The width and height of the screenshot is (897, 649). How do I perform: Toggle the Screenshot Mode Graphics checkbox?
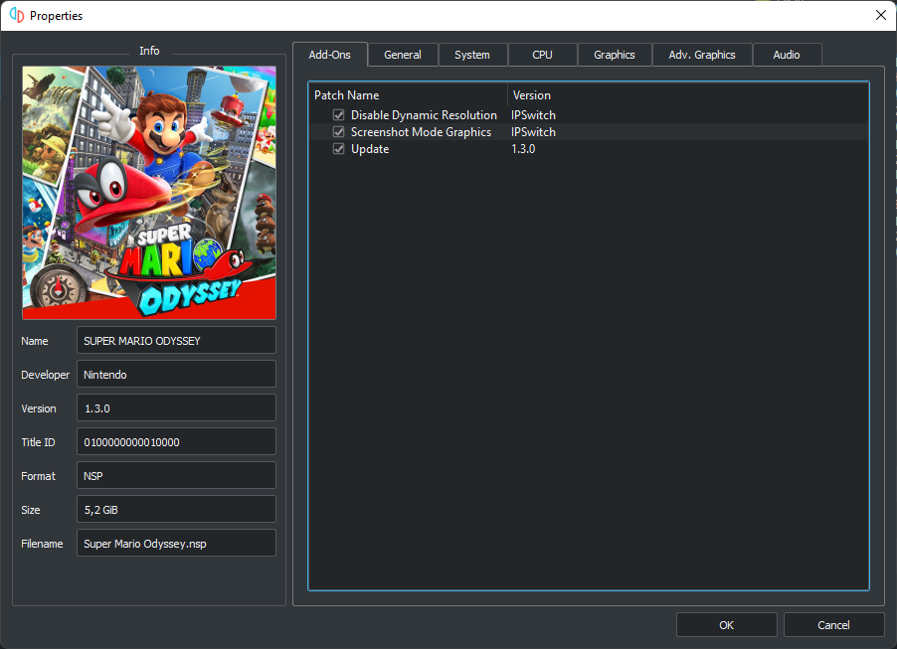339,132
